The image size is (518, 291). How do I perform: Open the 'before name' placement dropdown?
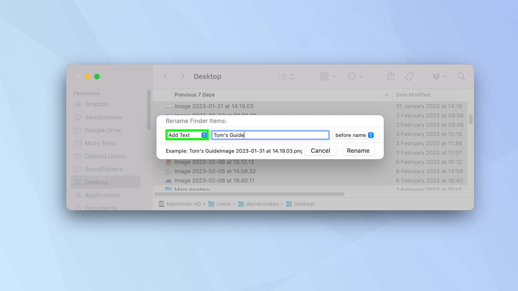[x=354, y=135]
